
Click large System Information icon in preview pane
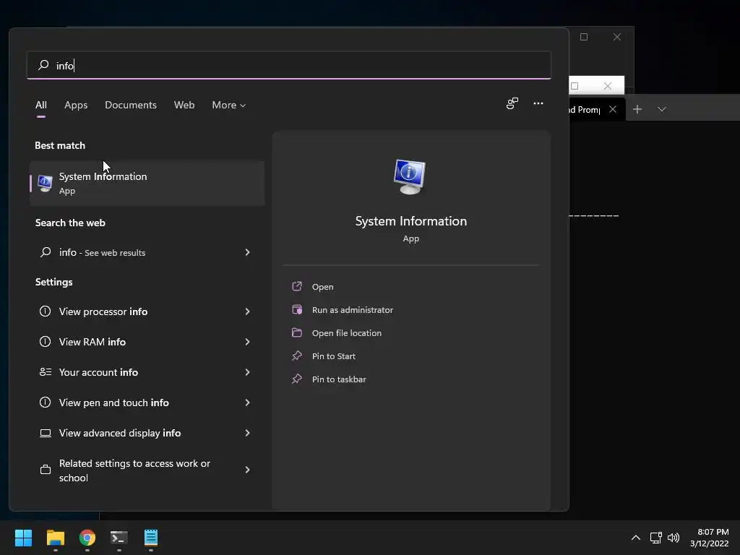tap(409, 176)
